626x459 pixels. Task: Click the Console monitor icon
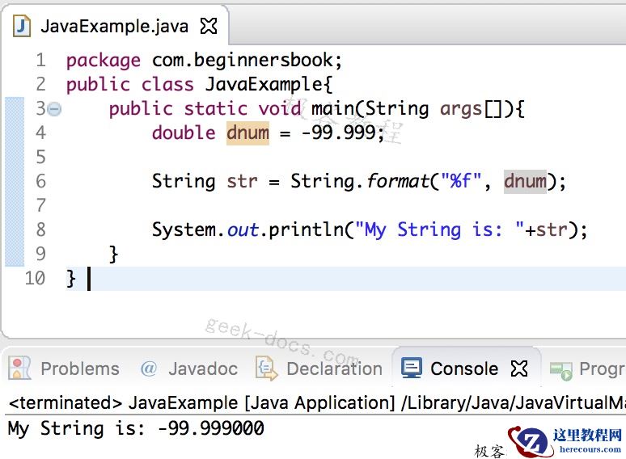click(x=411, y=368)
